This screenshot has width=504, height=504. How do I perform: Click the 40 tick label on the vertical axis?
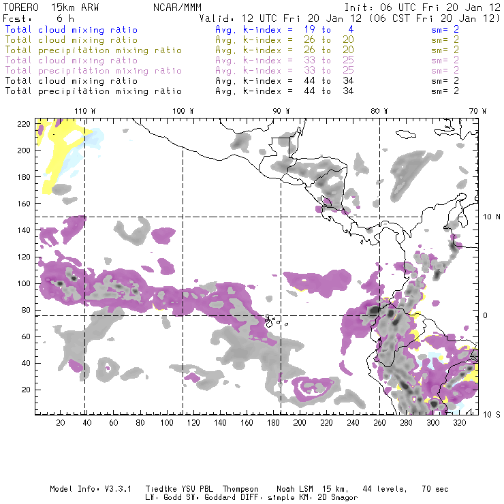click(26, 363)
